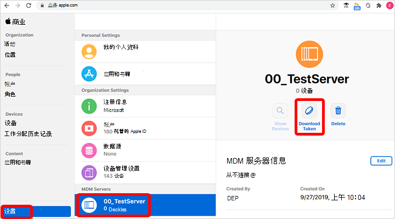The width and height of the screenshot is (395, 219).
Task: Open 活动 in the sidebar
Action: pyautogui.click(x=10, y=44)
